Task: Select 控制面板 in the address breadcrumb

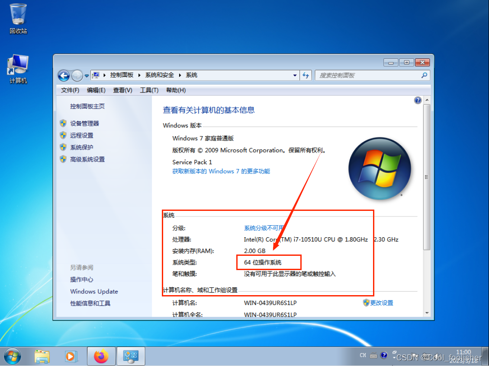Action: 122,75
